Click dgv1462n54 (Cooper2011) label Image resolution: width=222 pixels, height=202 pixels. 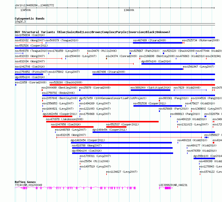point(60,114)
